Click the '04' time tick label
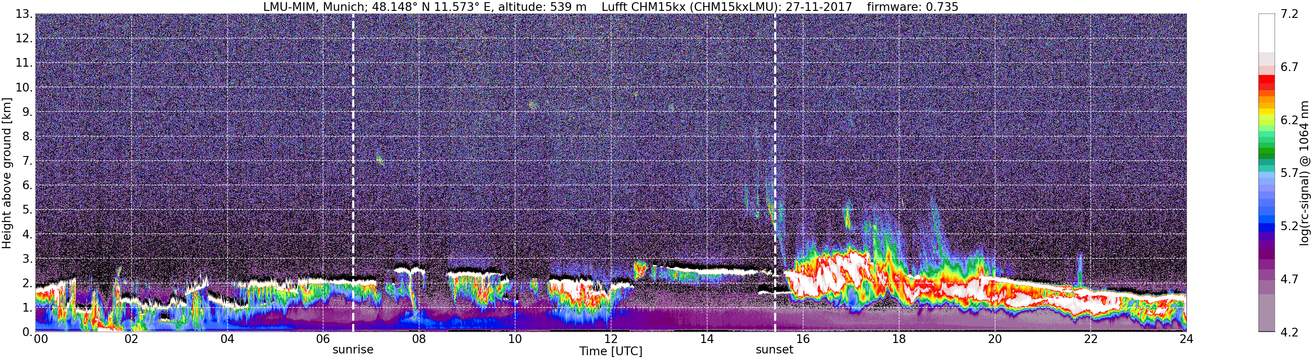1313x360 pixels. click(x=227, y=339)
